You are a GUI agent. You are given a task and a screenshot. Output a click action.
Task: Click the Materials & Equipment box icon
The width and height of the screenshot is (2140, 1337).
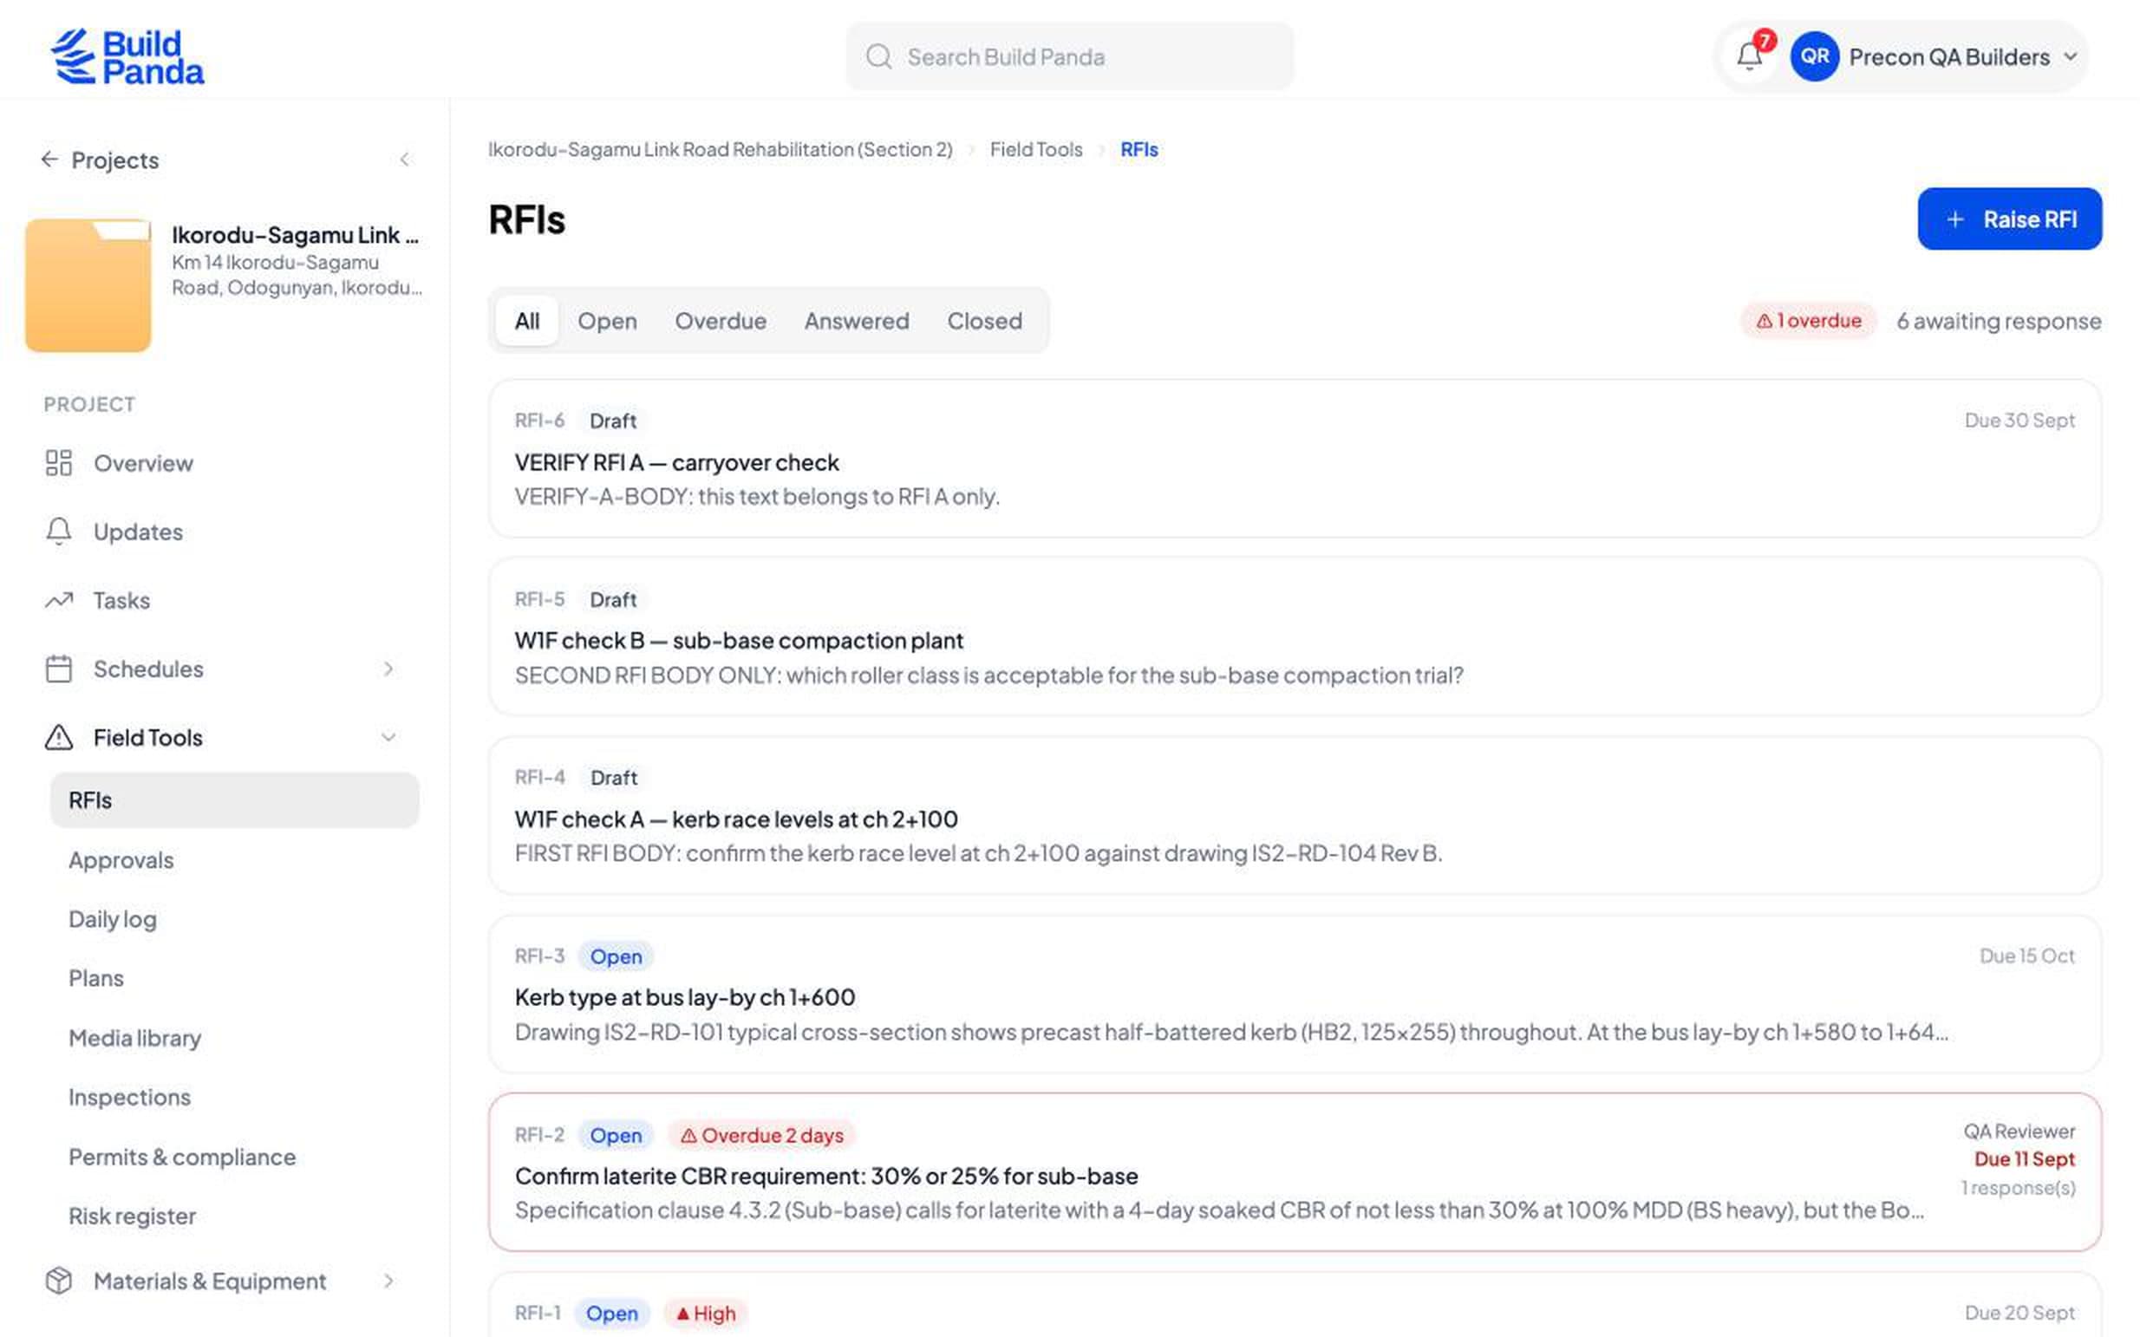(58, 1281)
